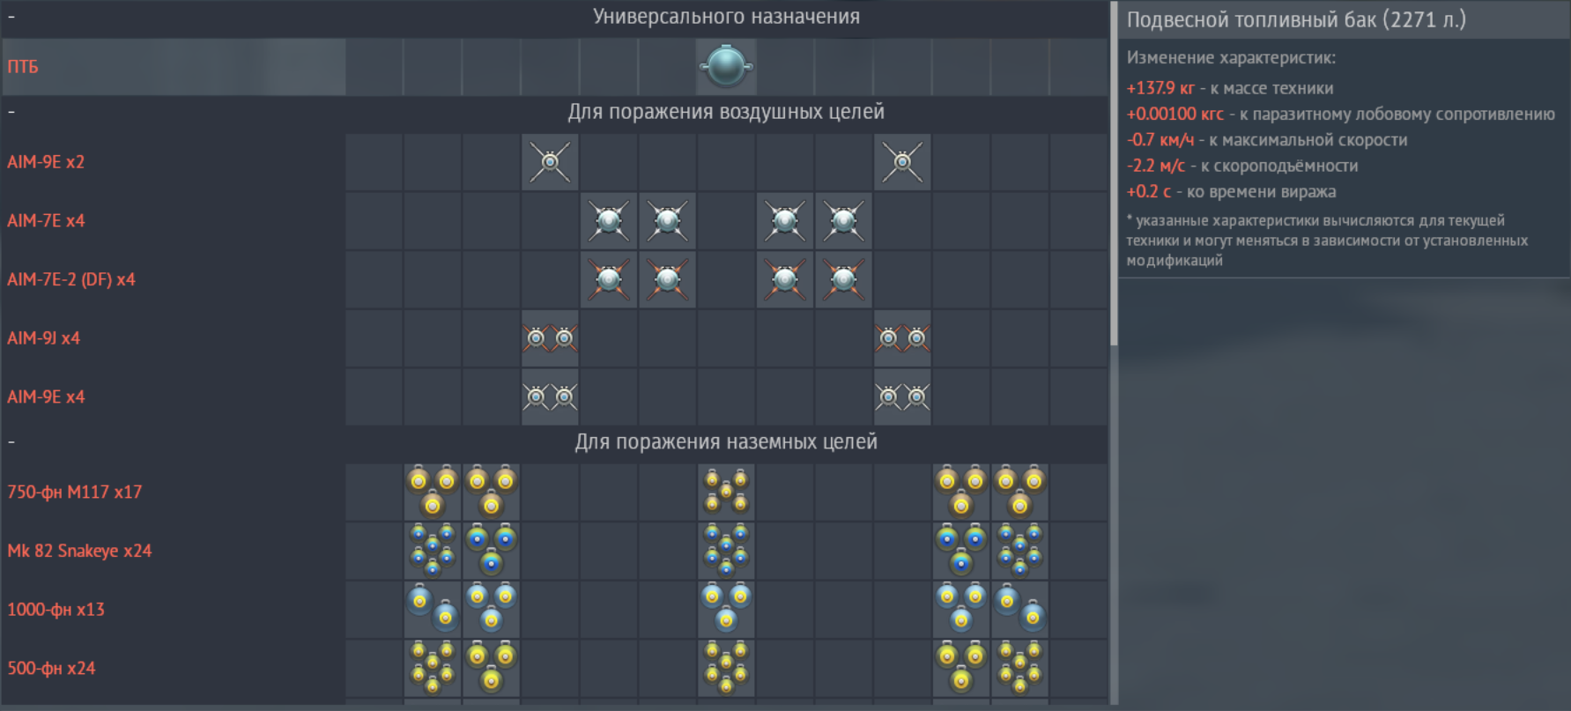Pick the center 750-фн M117 x17 bomb cluster
The height and width of the screenshot is (711, 1571).
[x=726, y=493]
